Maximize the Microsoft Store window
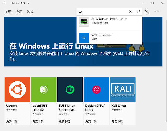167x131 pixels. (152, 3)
